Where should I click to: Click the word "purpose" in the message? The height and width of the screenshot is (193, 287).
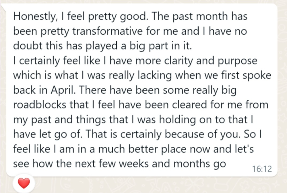point(237,61)
